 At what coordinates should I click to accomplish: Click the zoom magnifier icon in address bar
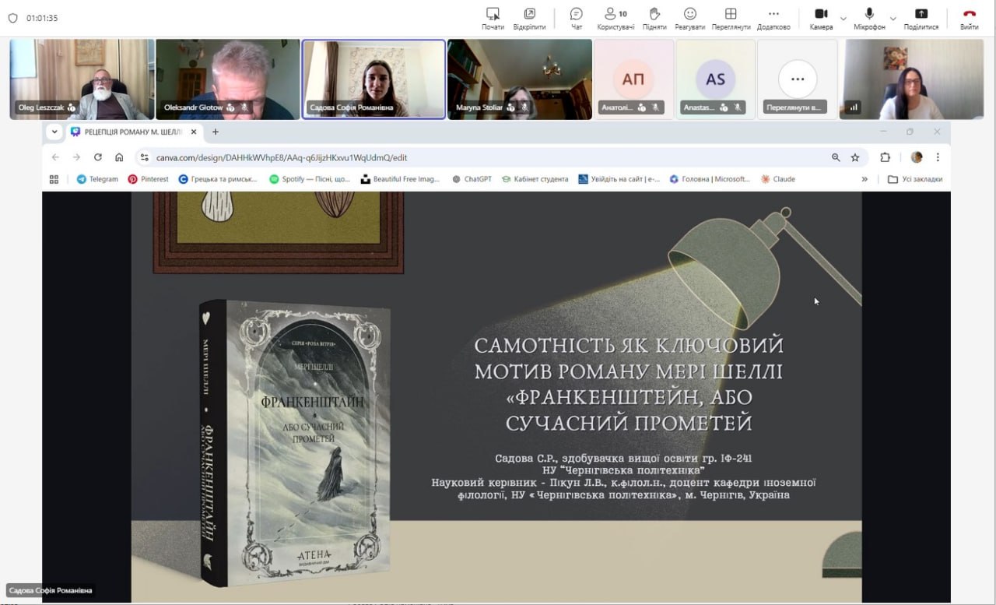[x=836, y=157]
